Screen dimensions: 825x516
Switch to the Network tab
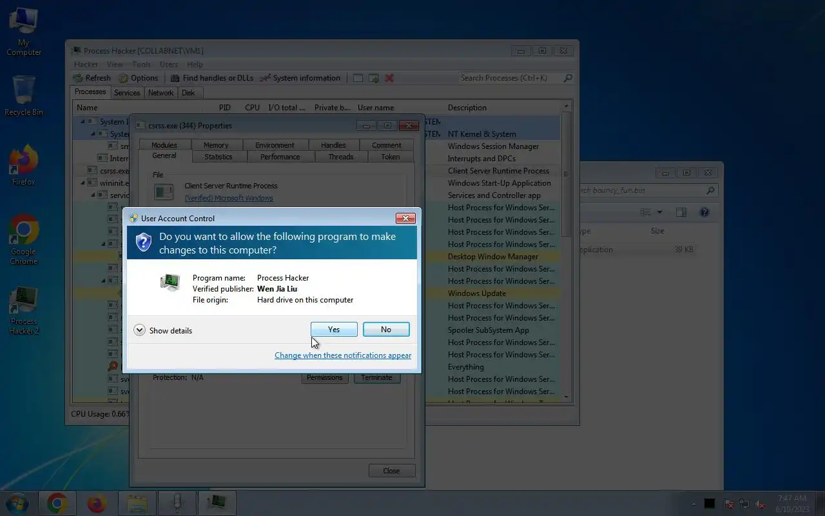[160, 93]
